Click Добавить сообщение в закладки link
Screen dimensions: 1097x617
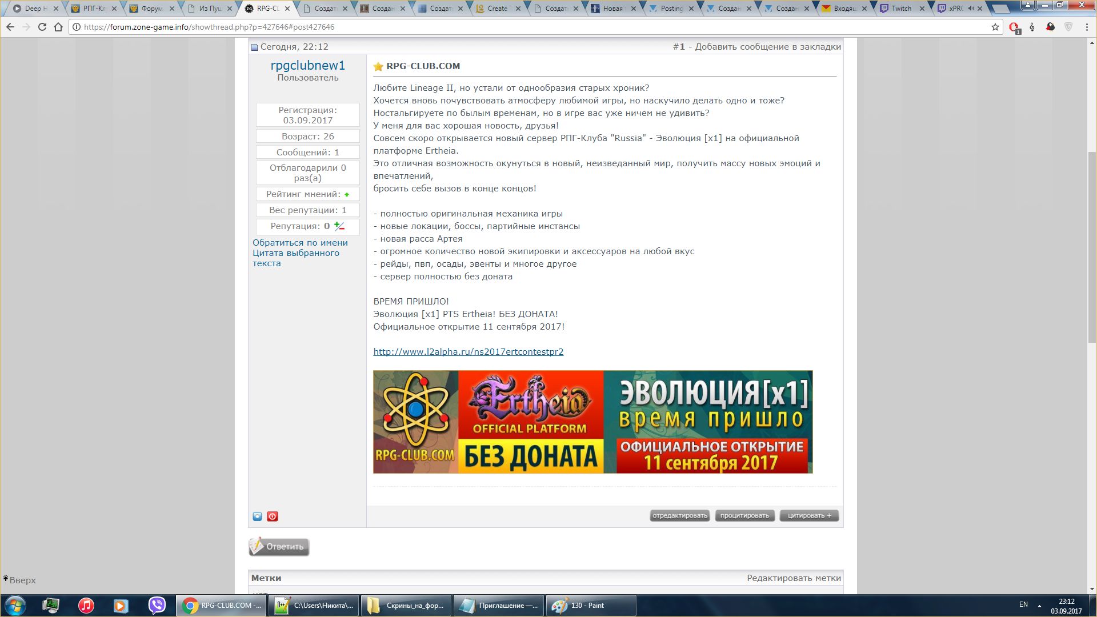(768, 47)
